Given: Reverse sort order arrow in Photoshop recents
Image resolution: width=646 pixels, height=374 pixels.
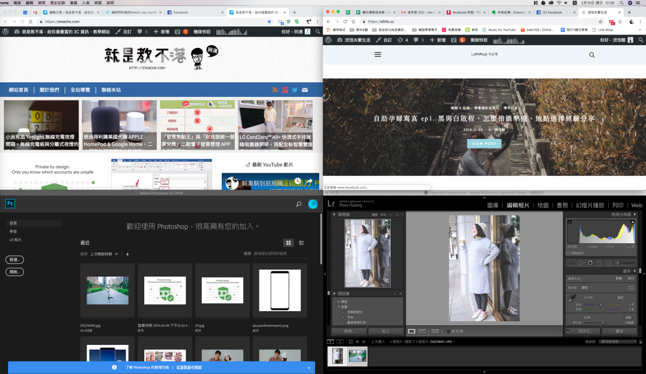Looking at the screenshot, I should 128,254.
